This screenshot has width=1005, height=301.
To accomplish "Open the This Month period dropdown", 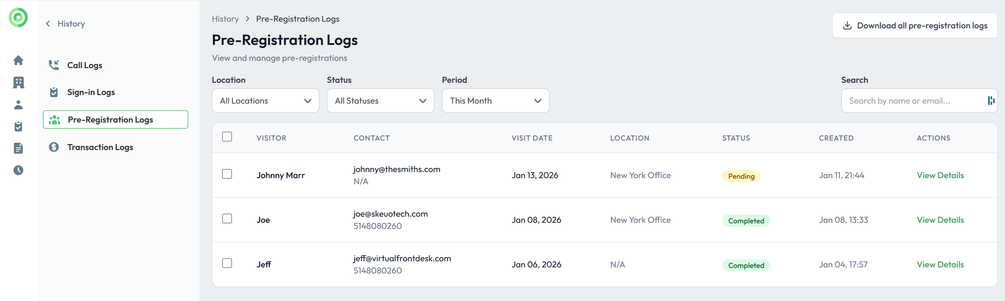I will (x=495, y=101).
